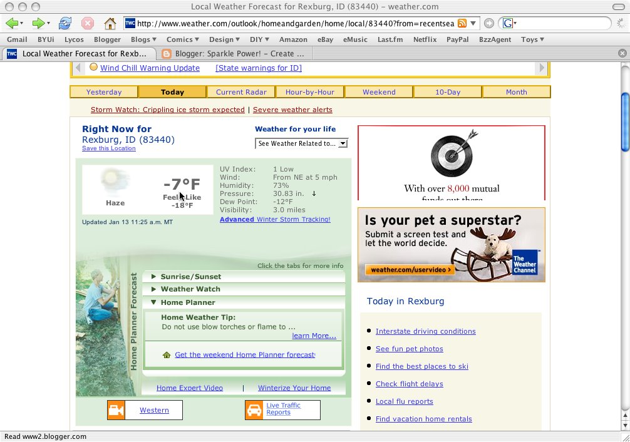Expand the Weather Watch section
This screenshot has height=442, width=630.
(x=244, y=289)
